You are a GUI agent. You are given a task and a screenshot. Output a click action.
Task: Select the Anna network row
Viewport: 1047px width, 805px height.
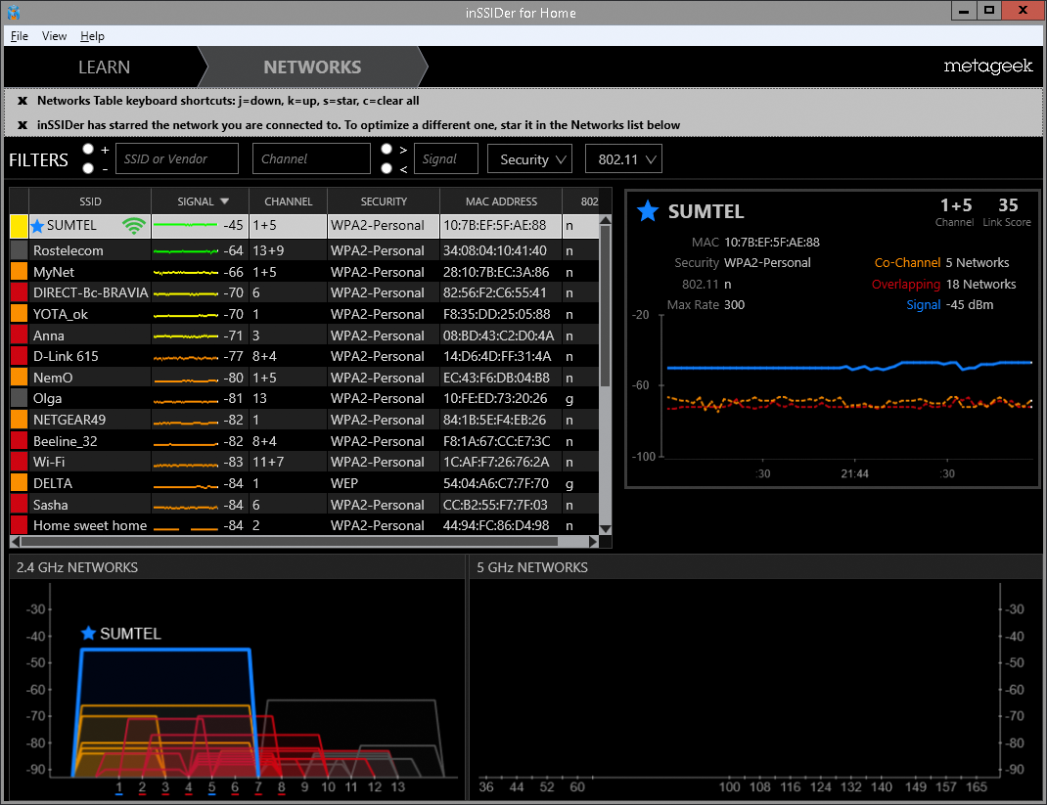[x=304, y=335]
